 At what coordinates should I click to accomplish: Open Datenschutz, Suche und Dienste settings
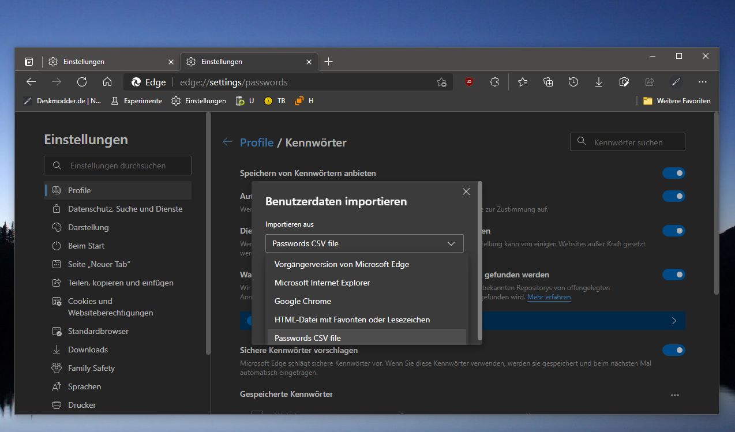118,209
